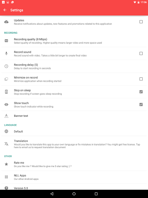The image size is (148, 198).
Task: Disable the Show touch checkbox
Action: 141,104
